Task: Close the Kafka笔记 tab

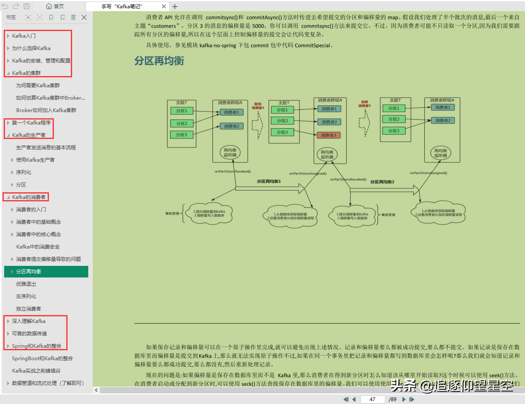Action: 164,7
